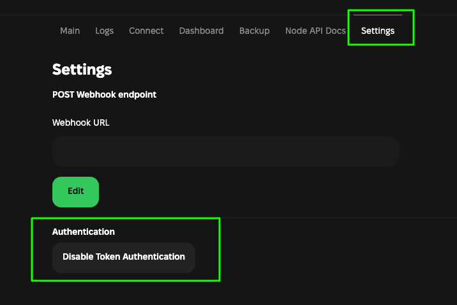Select the Backup tab

coord(254,31)
